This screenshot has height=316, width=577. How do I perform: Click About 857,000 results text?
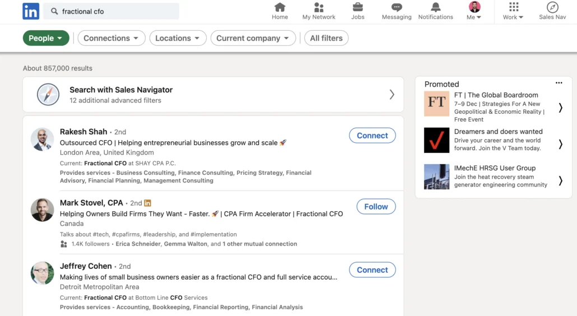click(x=57, y=68)
